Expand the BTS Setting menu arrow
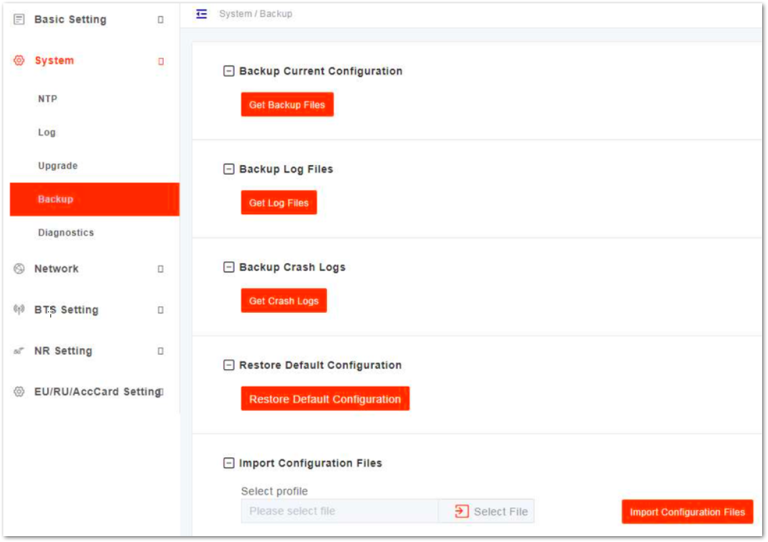 click(x=161, y=310)
